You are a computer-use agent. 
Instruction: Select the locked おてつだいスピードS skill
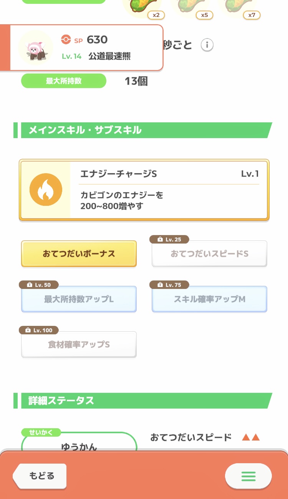[x=209, y=254]
